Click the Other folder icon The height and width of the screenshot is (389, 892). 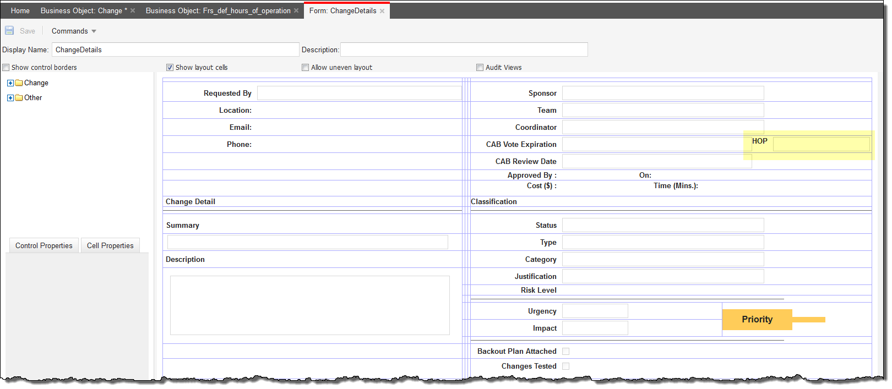19,98
